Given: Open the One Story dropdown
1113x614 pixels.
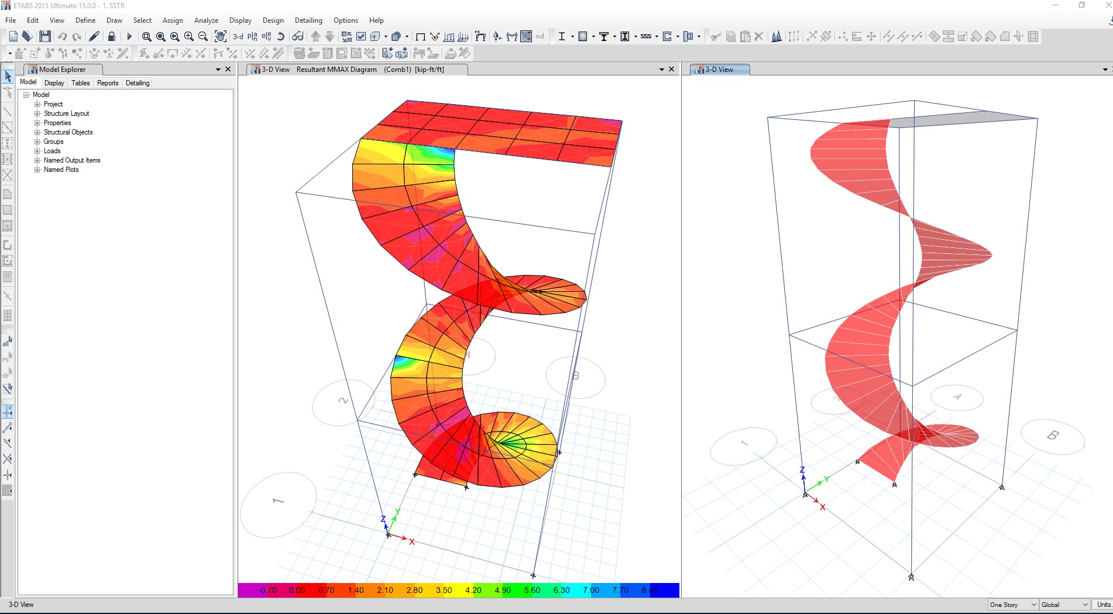Looking at the screenshot, I should [1012, 605].
